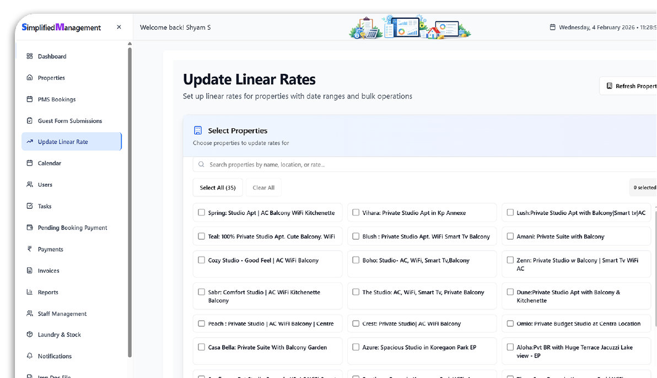657x378 pixels.
Task: Check the Spring: Studio Apt property checkbox
Action: 201,213
